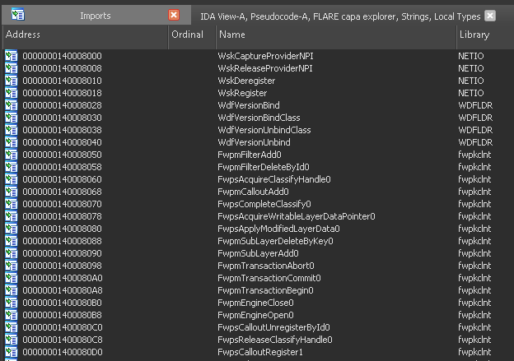Viewport: 514px width, 361px height.
Task: Select the WskDeregister import entry
Action: click(246, 81)
